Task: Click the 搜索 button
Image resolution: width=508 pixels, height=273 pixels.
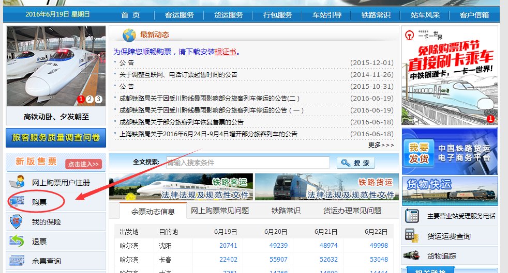Action: [x=356, y=163]
